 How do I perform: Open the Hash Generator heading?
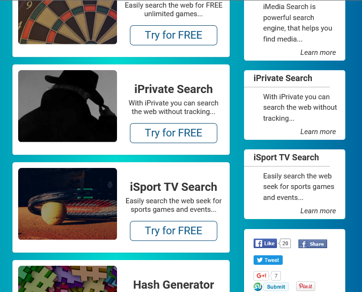[x=173, y=285]
